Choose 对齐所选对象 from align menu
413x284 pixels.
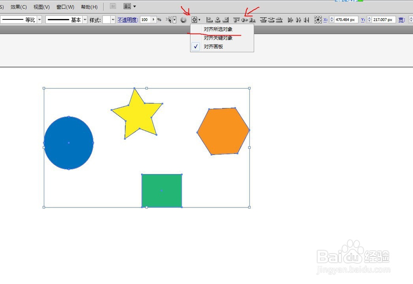(x=222, y=29)
